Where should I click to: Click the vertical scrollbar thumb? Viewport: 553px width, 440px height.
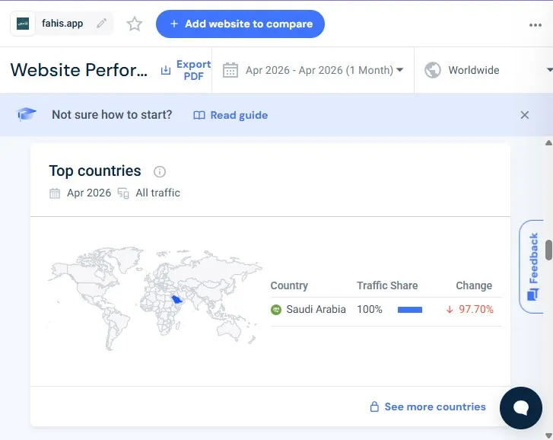click(548, 250)
